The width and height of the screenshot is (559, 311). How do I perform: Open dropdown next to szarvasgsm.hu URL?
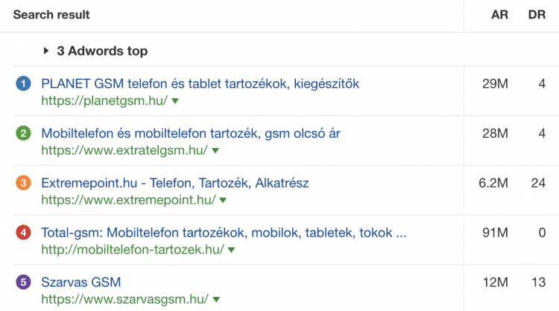point(216,300)
